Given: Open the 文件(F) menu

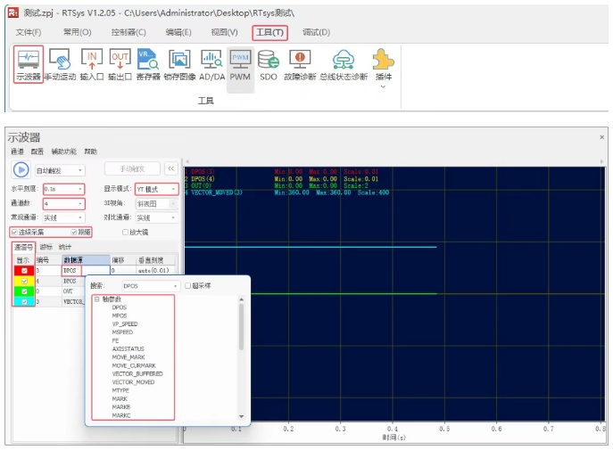Looking at the screenshot, I should click(x=29, y=32).
